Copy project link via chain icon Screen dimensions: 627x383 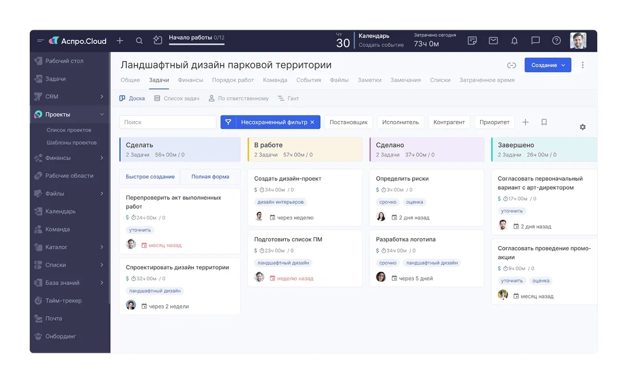point(512,65)
